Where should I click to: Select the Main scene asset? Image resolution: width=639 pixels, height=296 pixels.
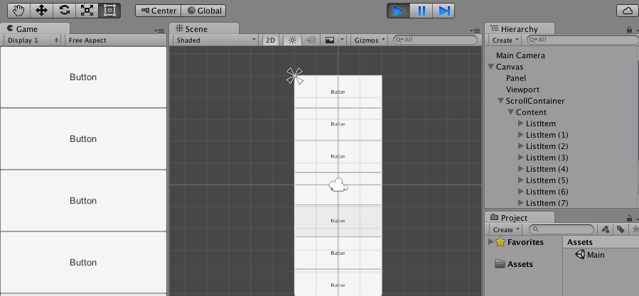(590, 255)
